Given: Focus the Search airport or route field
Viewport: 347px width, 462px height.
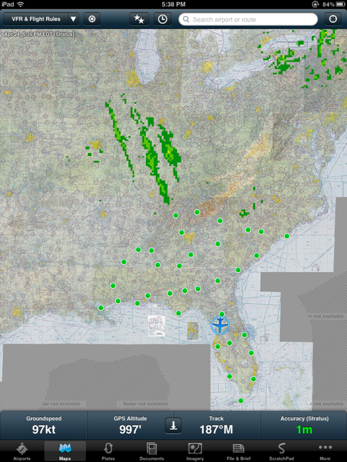Looking at the screenshot, I should [248, 19].
